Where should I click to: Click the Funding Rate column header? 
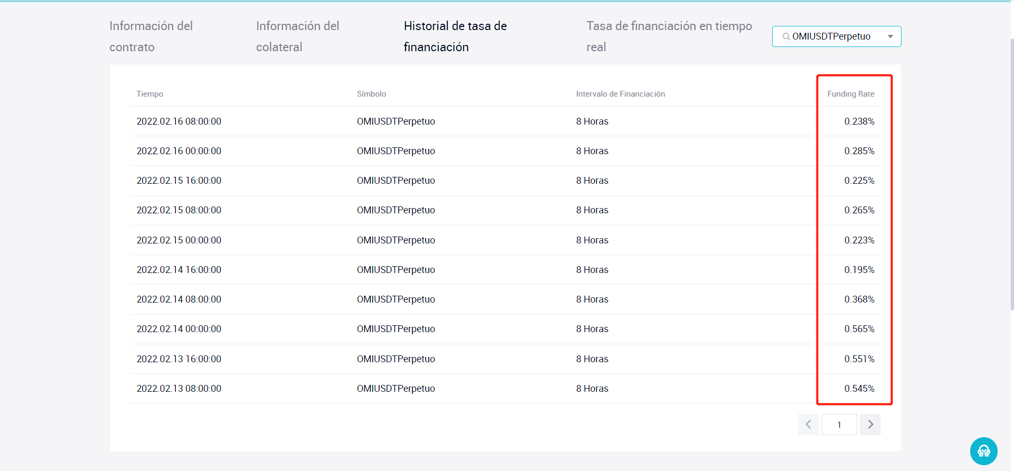851,94
